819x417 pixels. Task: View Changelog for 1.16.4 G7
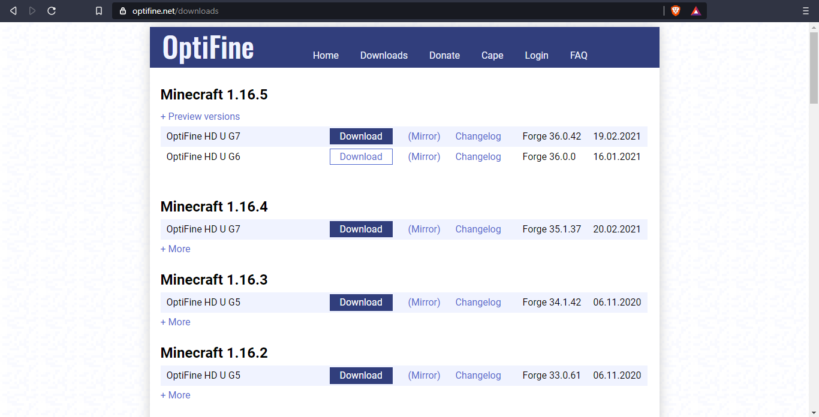tap(478, 229)
